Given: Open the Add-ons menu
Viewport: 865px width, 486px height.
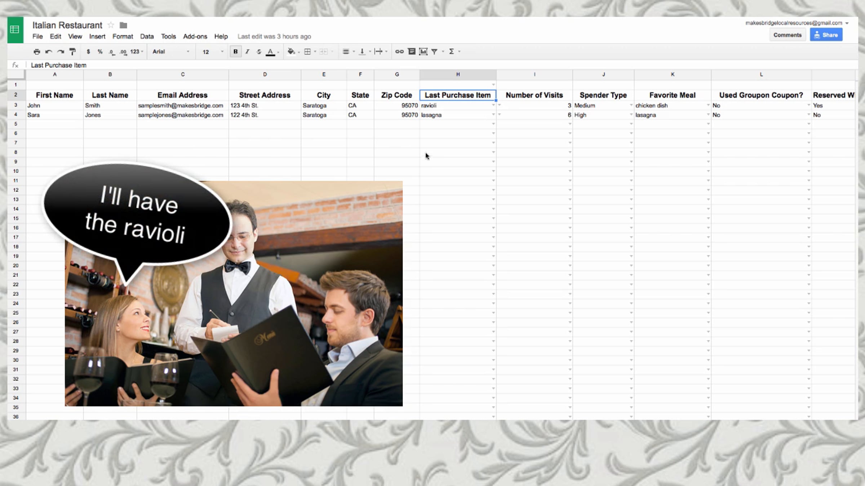Looking at the screenshot, I should tap(195, 36).
